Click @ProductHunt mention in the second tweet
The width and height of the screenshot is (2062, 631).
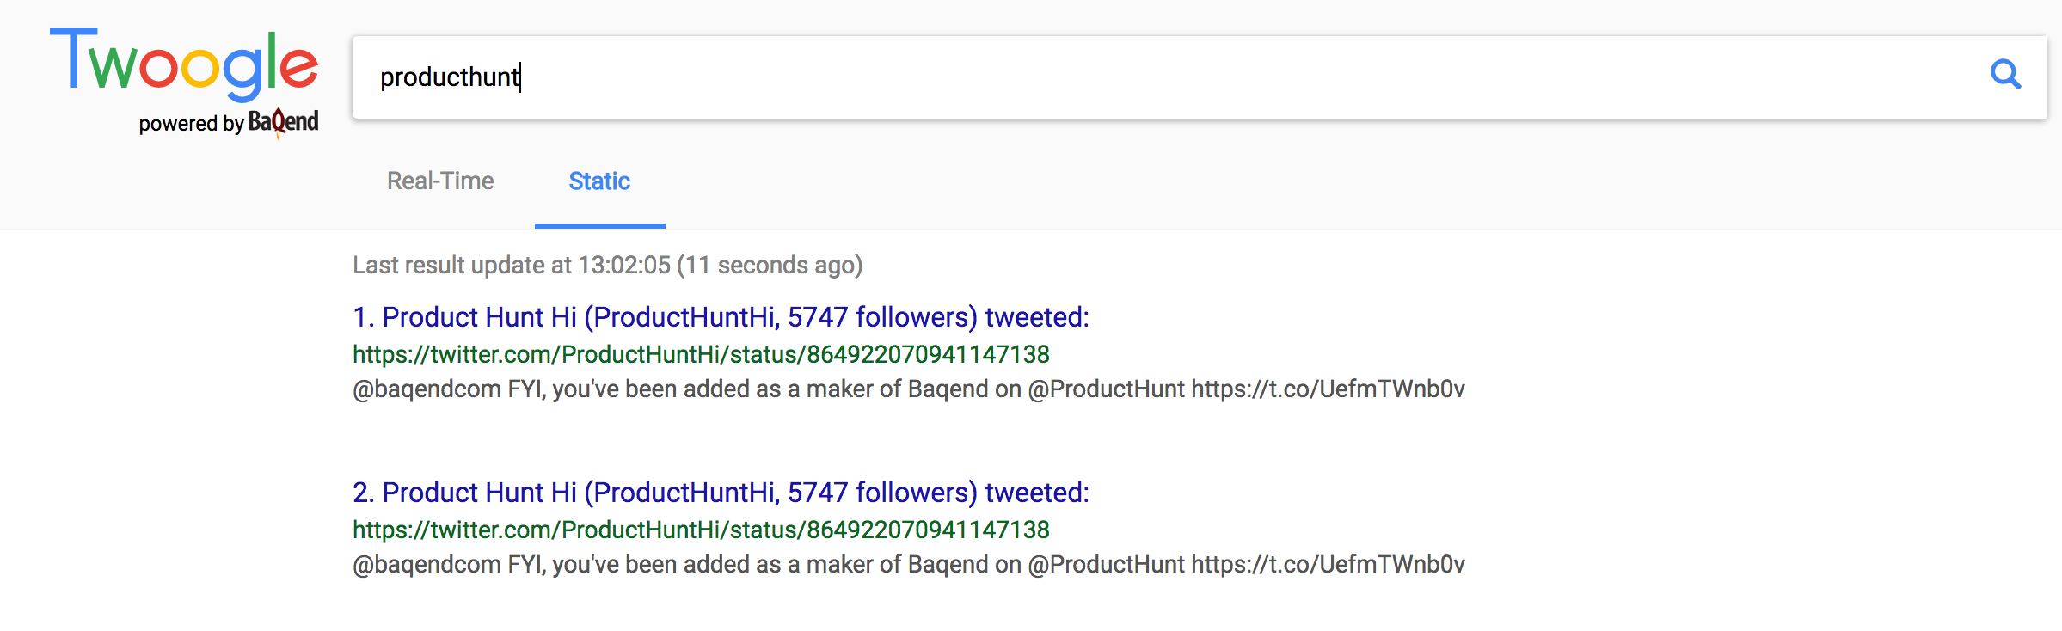1106,565
